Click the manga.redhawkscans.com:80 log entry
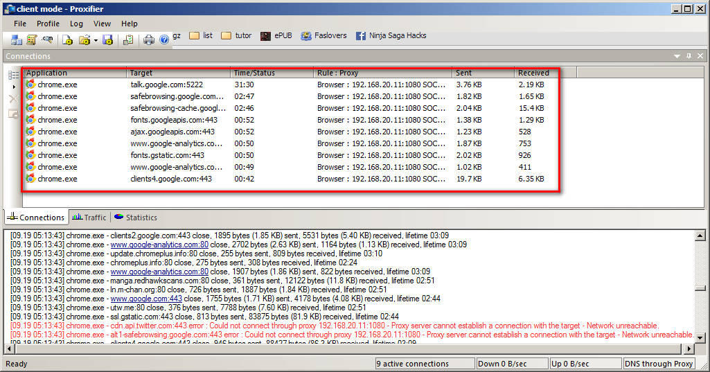710x372 pixels. point(222,281)
